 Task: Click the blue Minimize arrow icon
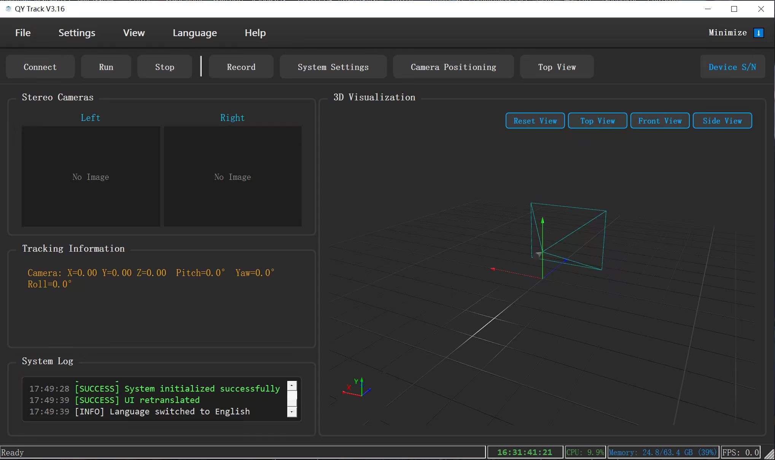tap(758, 33)
